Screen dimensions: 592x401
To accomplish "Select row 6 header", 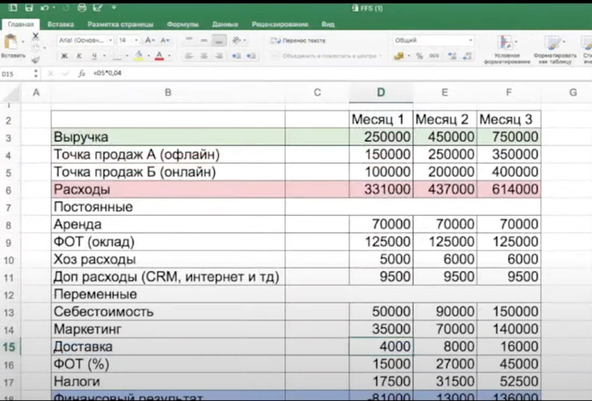I will (8, 190).
